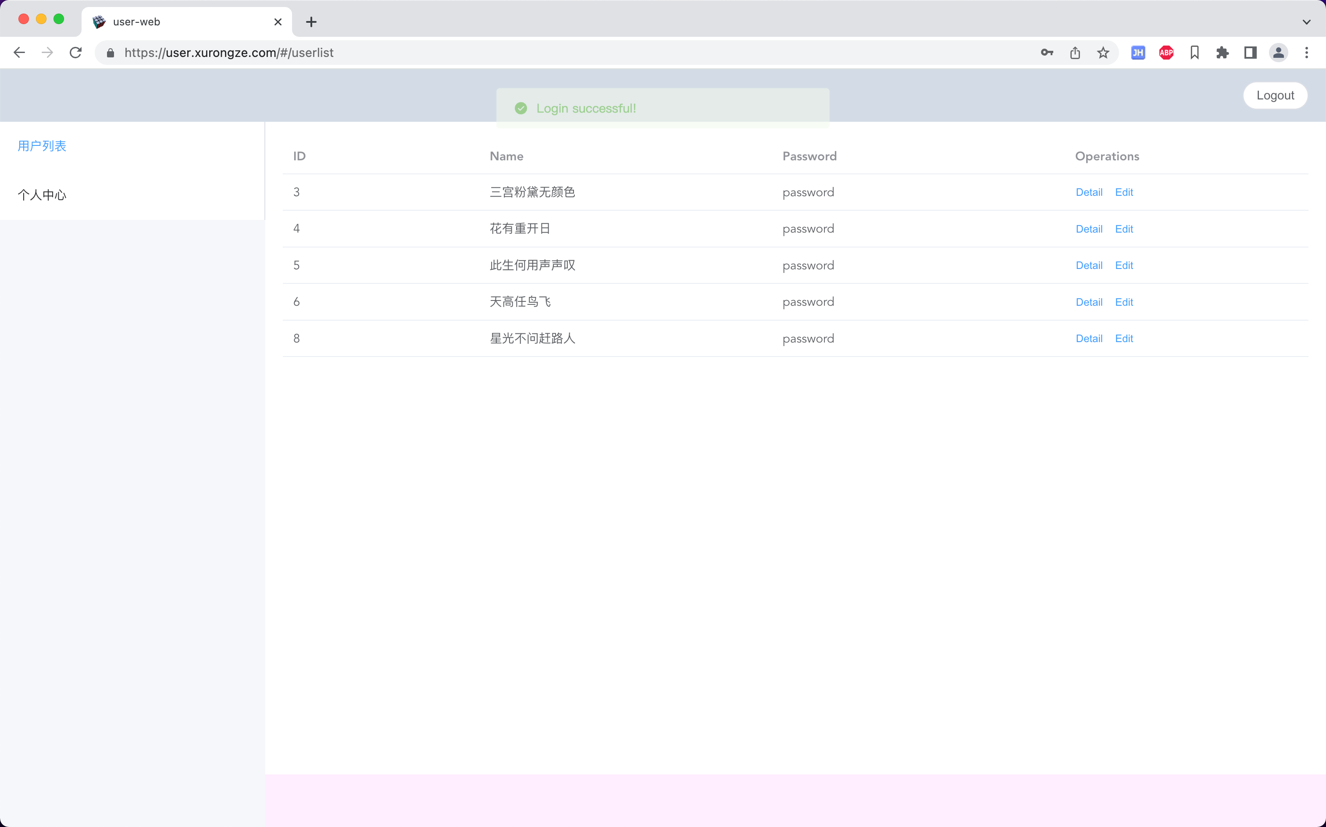Click the green success check icon

tap(520, 108)
